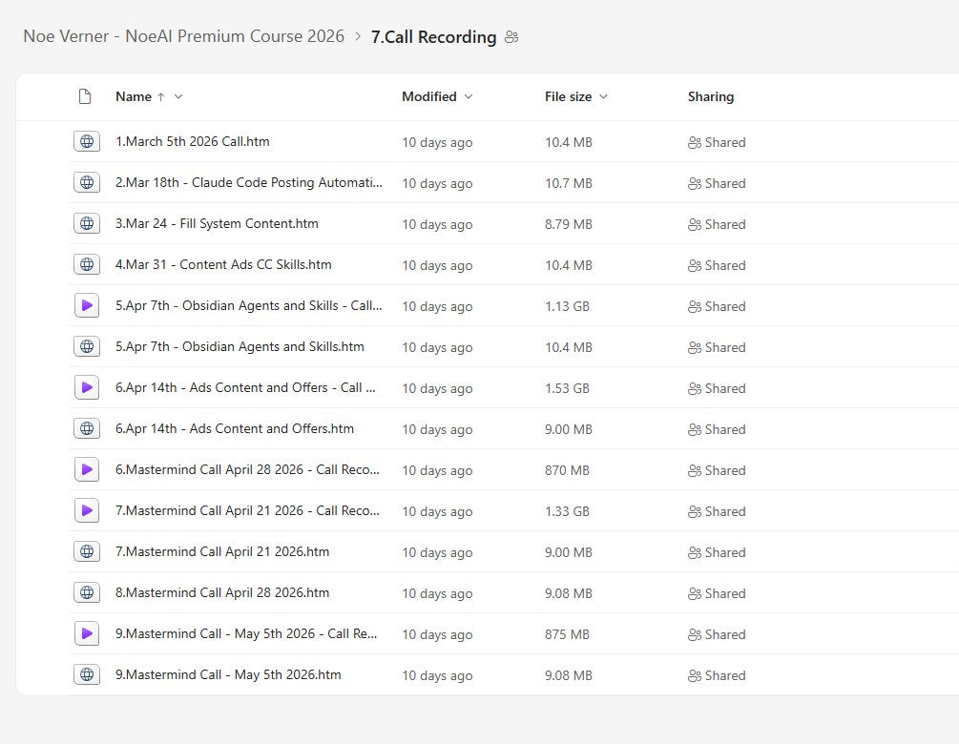Click the 10.7 MB file size cell
Viewport: 959px width, 744px height.
tap(569, 183)
